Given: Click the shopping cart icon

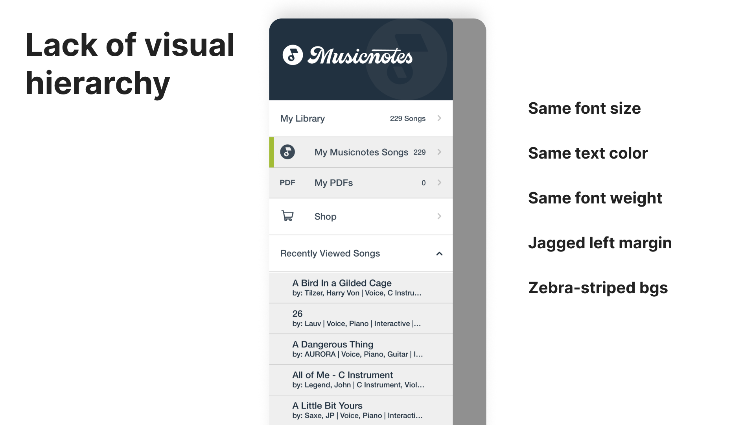Looking at the screenshot, I should (x=287, y=216).
